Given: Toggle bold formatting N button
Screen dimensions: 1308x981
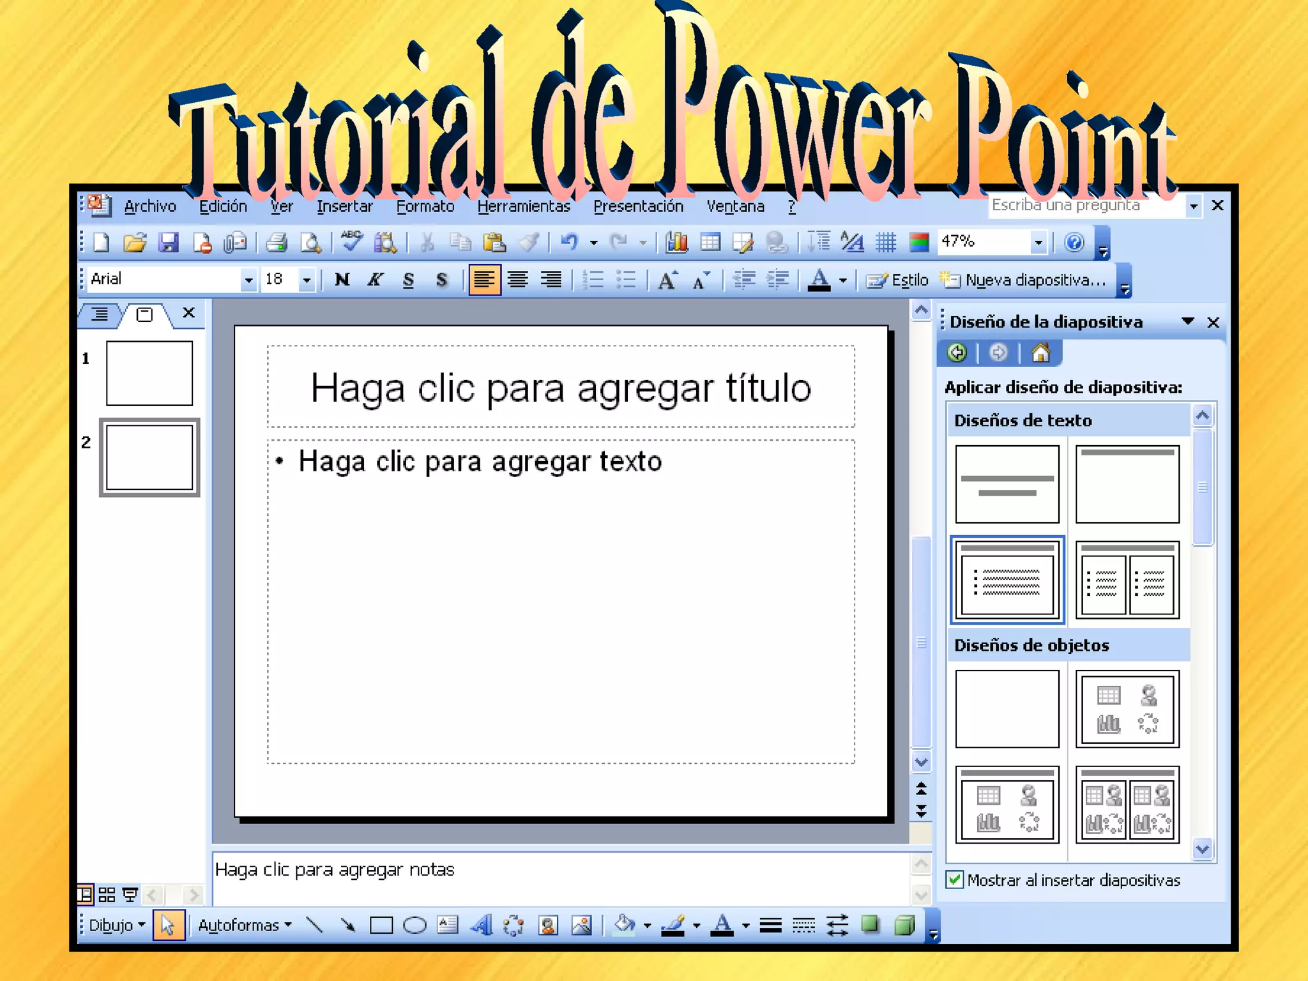Looking at the screenshot, I should tap(342, 280).
